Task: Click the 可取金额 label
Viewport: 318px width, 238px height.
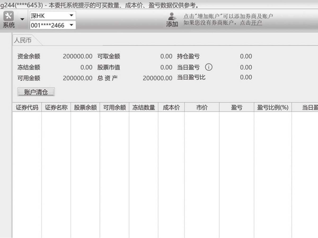Action: coord(109,56)
